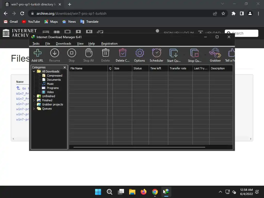
Task: Sort by Transfer rate column header
Action: click(180, 68)
